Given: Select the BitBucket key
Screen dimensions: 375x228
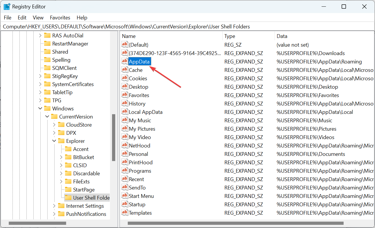Looking at the screenshot, I should [x=84, y=157].
